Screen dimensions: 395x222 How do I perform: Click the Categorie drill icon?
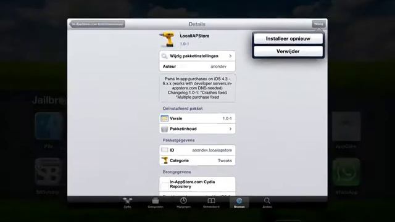tap(165, 160)
